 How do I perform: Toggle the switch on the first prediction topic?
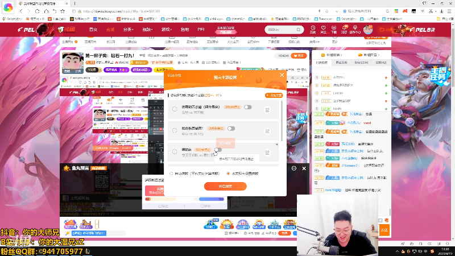[x=247, y=107]
